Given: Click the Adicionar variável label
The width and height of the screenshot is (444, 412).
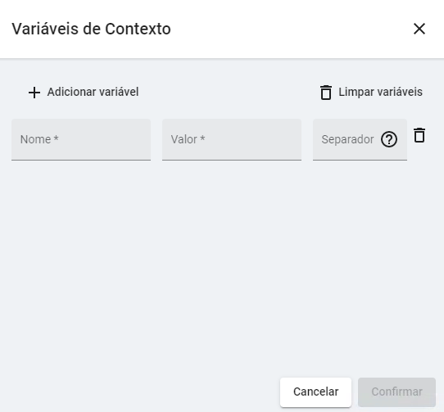Looking at the screenshot, I should click(x=93, y=92).
